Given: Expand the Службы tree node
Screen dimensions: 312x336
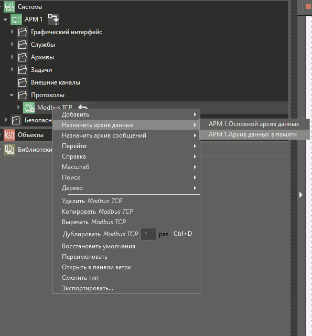Looking at the screenshot, I should point(12,44).
